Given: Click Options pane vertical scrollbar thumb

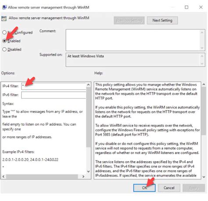Looking at the screenshot, I should (x=88, y=117).
